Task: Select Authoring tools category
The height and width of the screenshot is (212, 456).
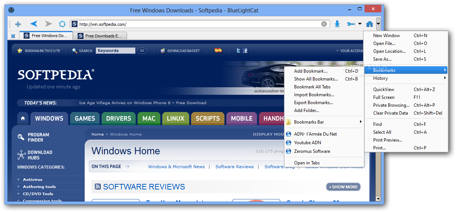Action: point(39,187)
